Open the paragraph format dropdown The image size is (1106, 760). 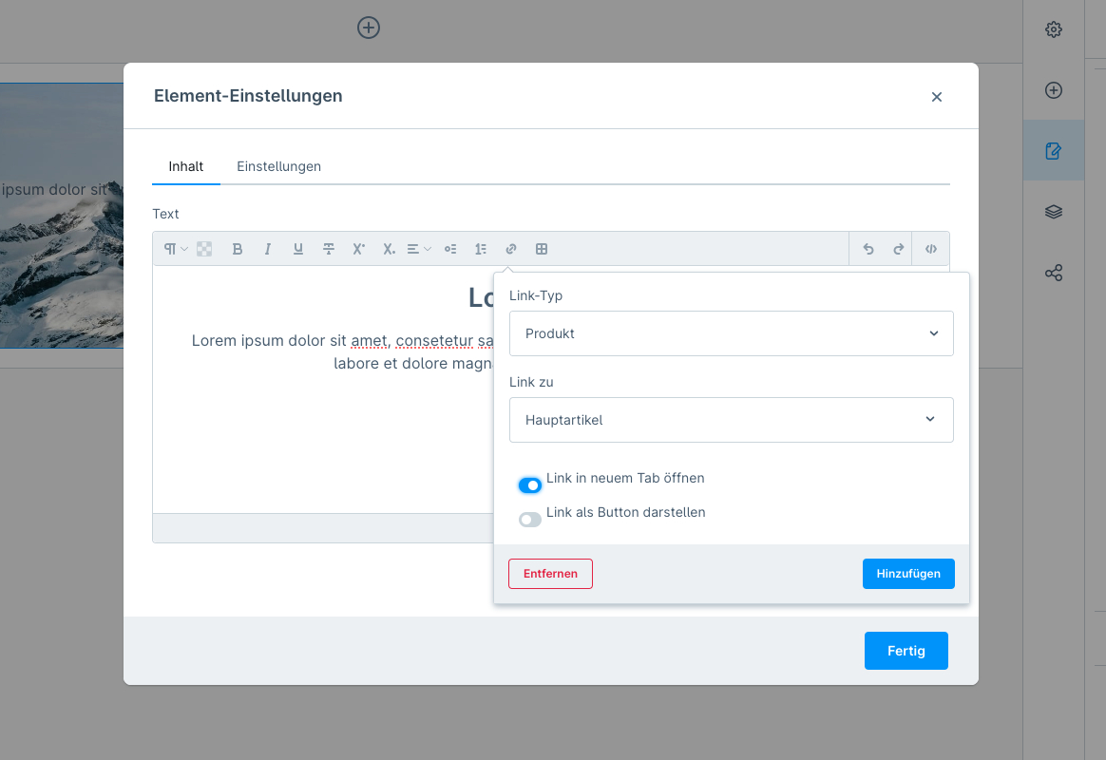coord(175,249)
